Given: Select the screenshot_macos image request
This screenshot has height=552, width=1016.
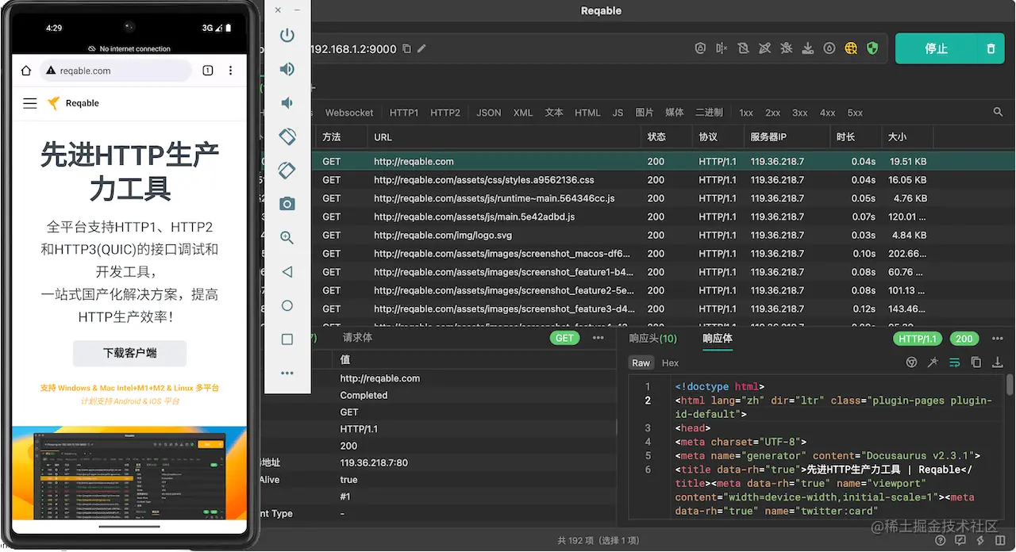Looking at the screenshot, I should pyautogui.click(x=637, y=254).
